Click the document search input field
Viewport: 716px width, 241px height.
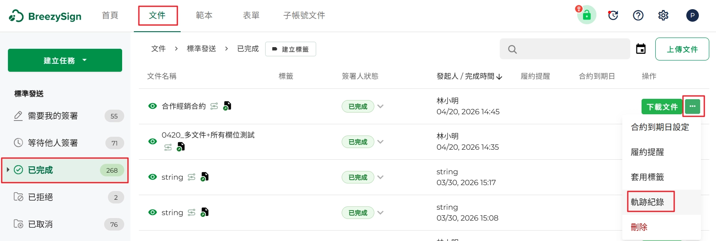(x=565, y=49)
